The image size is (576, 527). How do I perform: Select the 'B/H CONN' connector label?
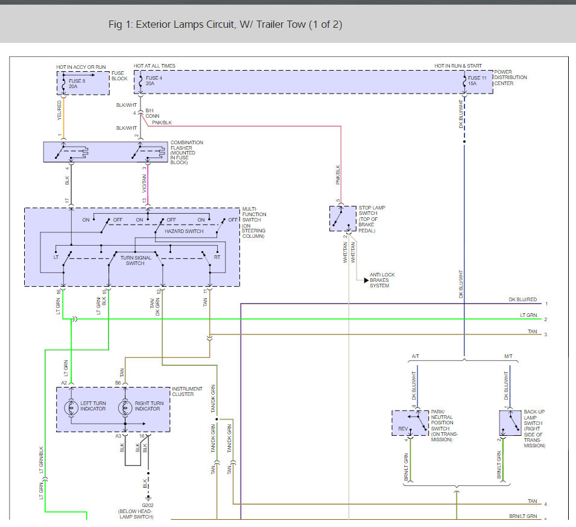tap(152, 113)
